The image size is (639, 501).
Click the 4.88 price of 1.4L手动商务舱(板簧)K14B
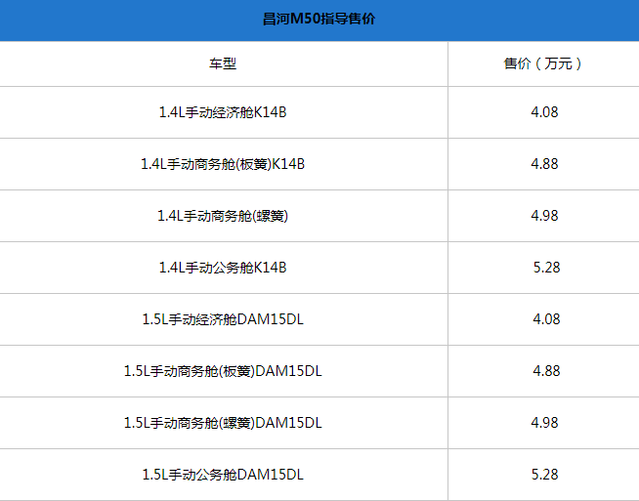point(544,164)
